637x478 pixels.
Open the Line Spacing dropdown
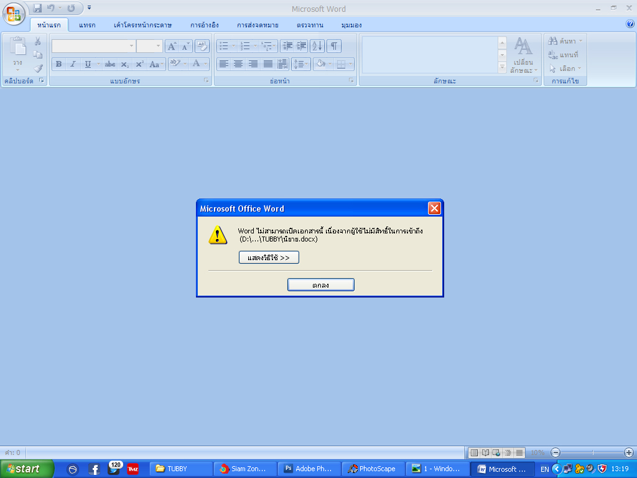(x=301, y=64)
